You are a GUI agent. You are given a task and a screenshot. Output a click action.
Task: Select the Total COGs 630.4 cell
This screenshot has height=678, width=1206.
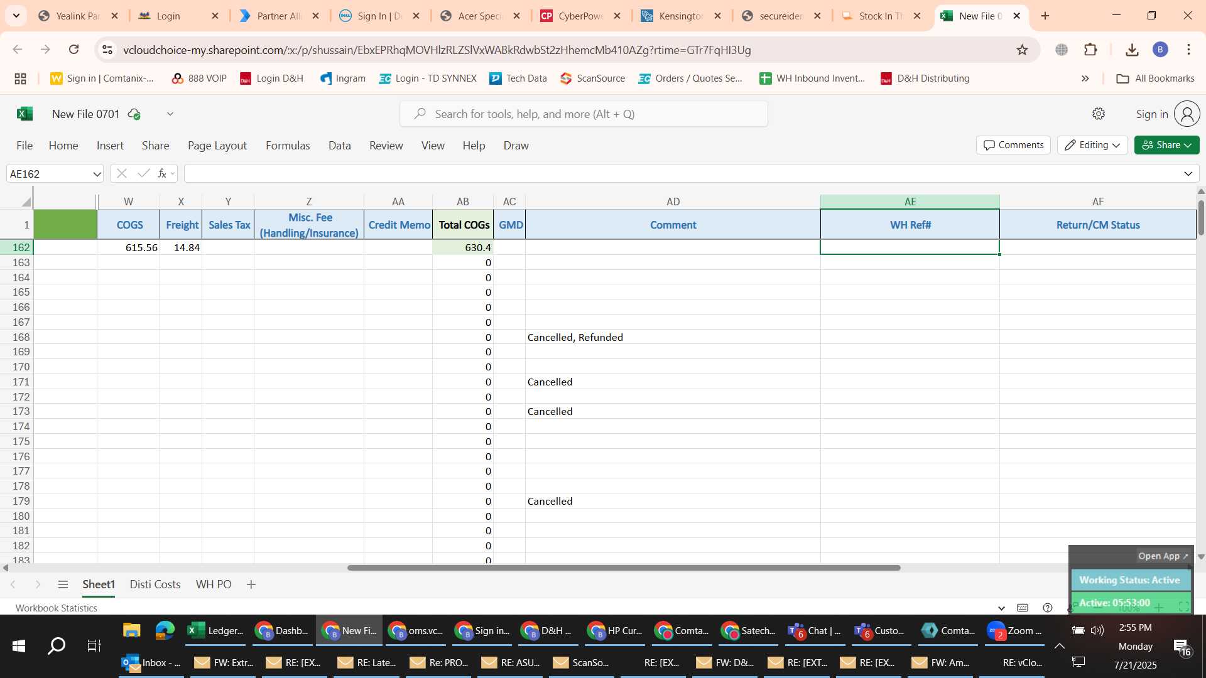coord(463,247)
